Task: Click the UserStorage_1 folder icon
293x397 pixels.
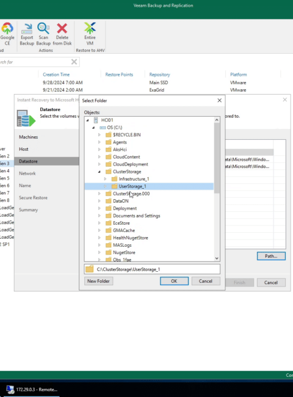Action: click(114, 186)
